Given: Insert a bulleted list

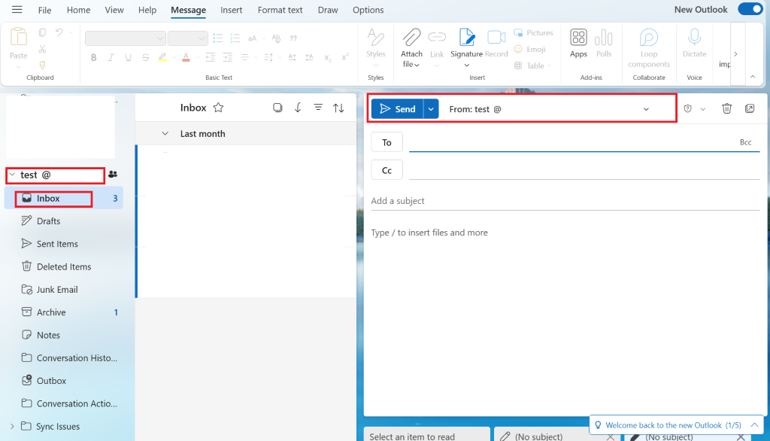Looking at the screenshot, I should click(x=217, y=38).
